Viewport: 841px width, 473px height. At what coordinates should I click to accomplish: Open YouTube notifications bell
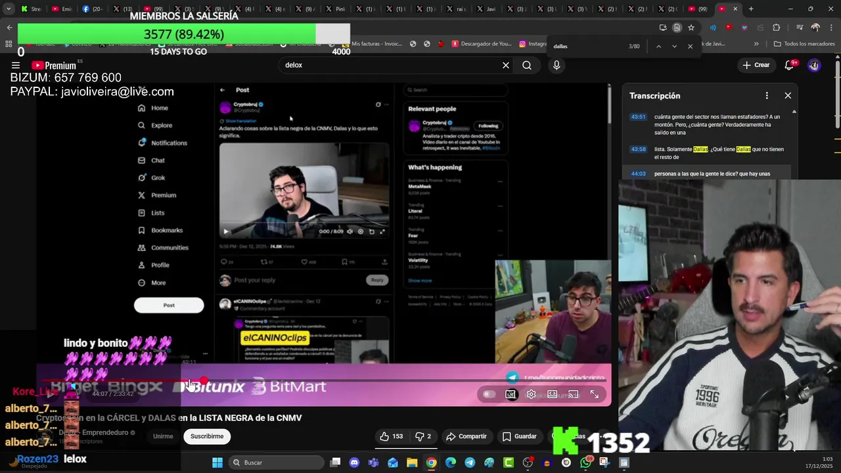tap(789, 65)
